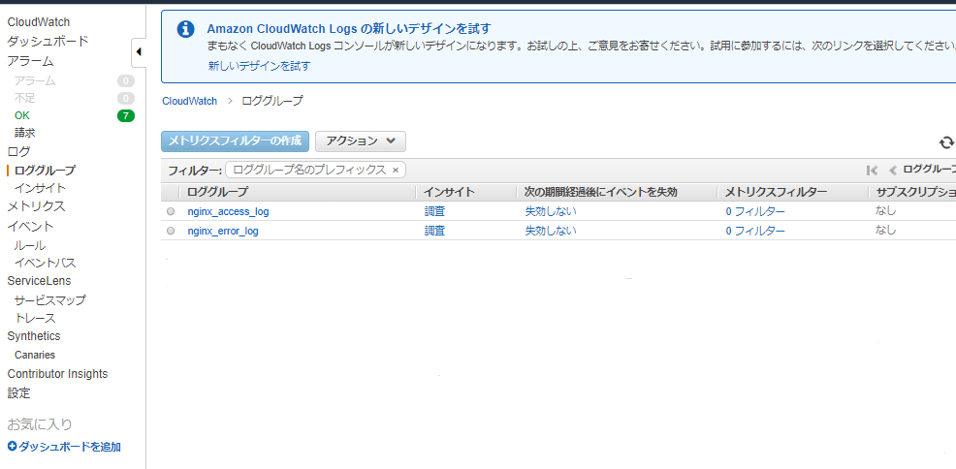Screen dimensions: 956x469
Task: Open メトリクス in the sidebar
Action: coord(37,206)
